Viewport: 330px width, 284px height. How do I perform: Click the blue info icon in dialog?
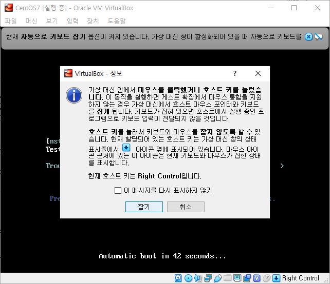pos(74,95)
